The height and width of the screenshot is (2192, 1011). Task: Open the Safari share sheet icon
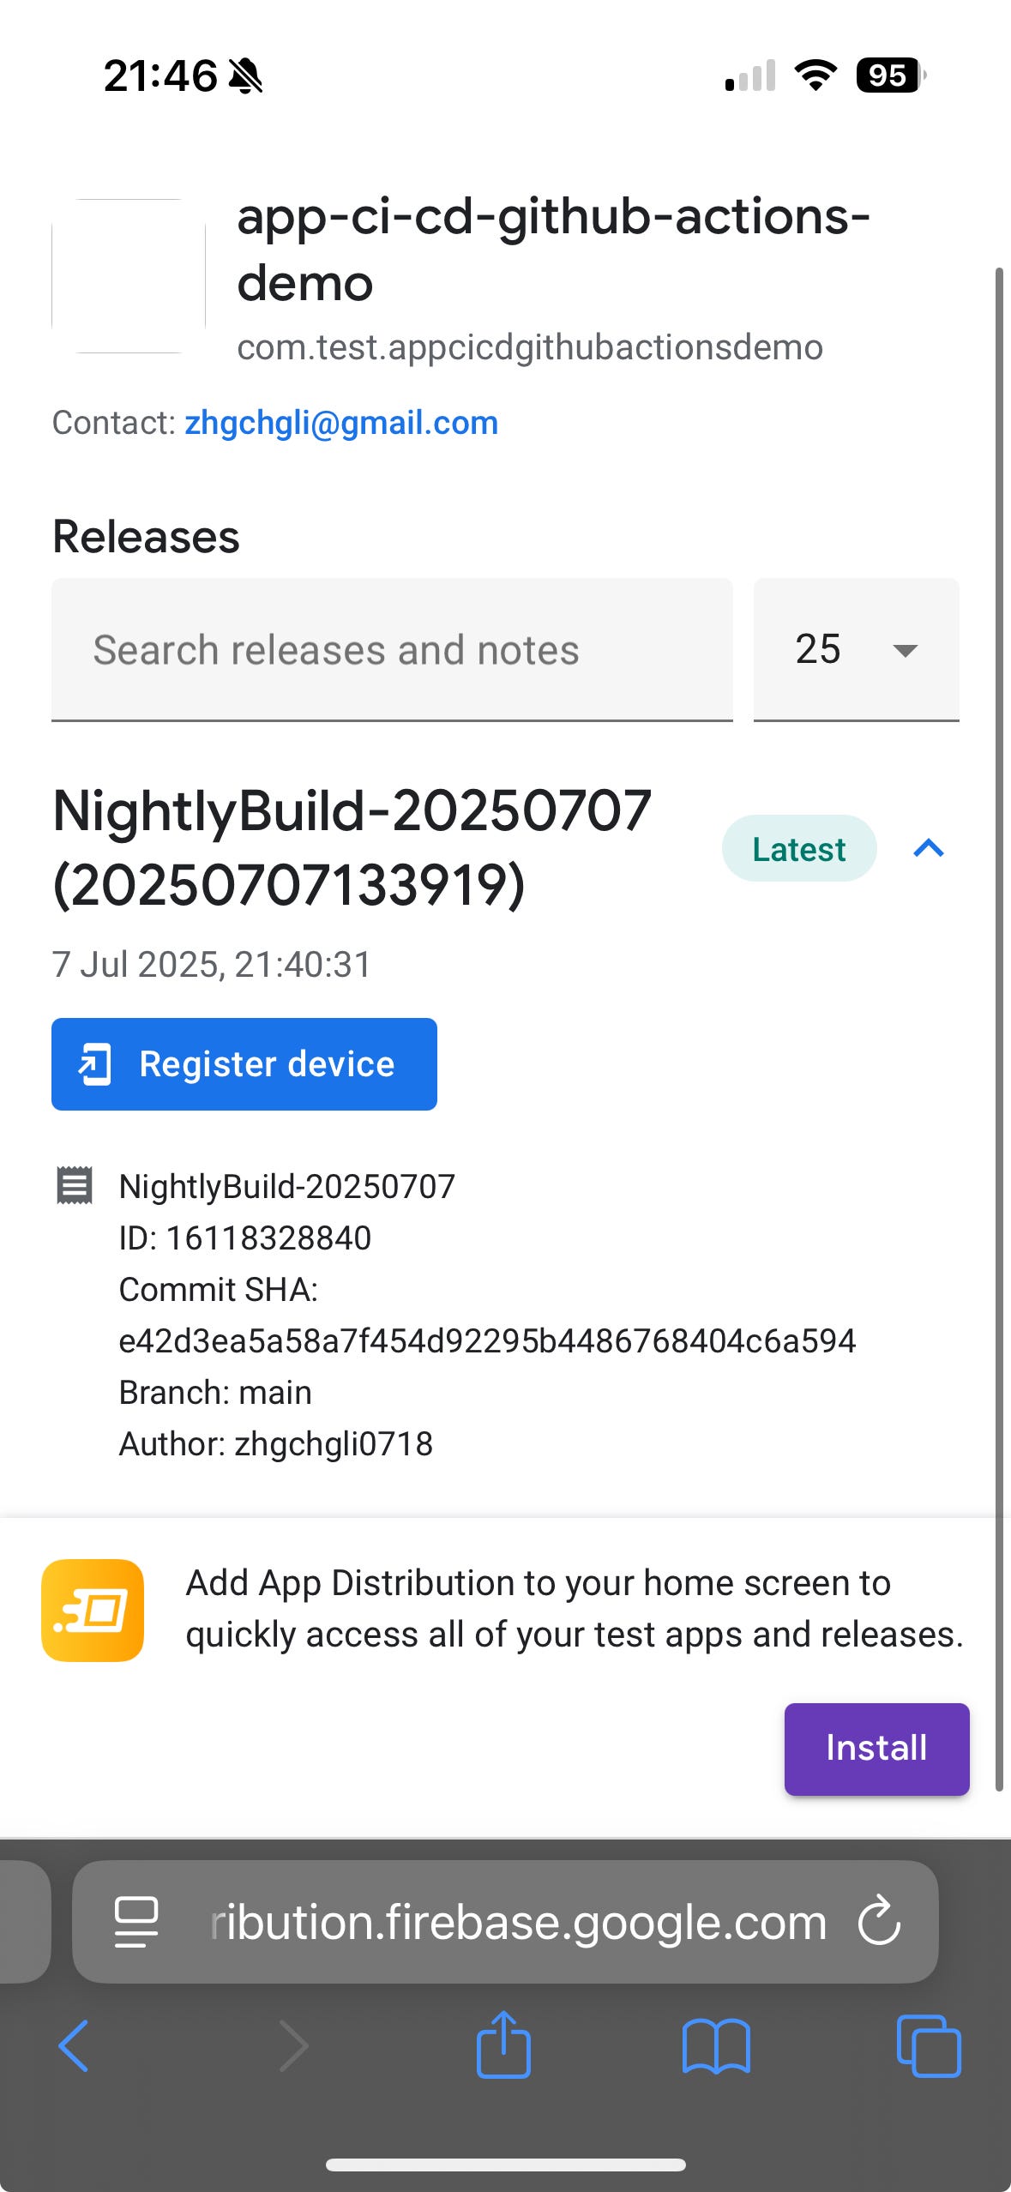tap(503, 2044)
